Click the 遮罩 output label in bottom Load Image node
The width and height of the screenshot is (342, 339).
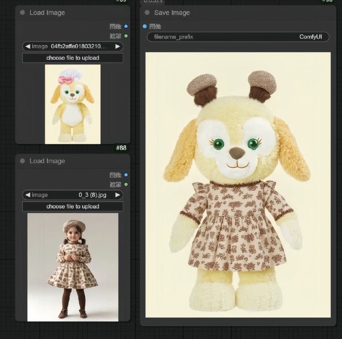coord(115,185)
